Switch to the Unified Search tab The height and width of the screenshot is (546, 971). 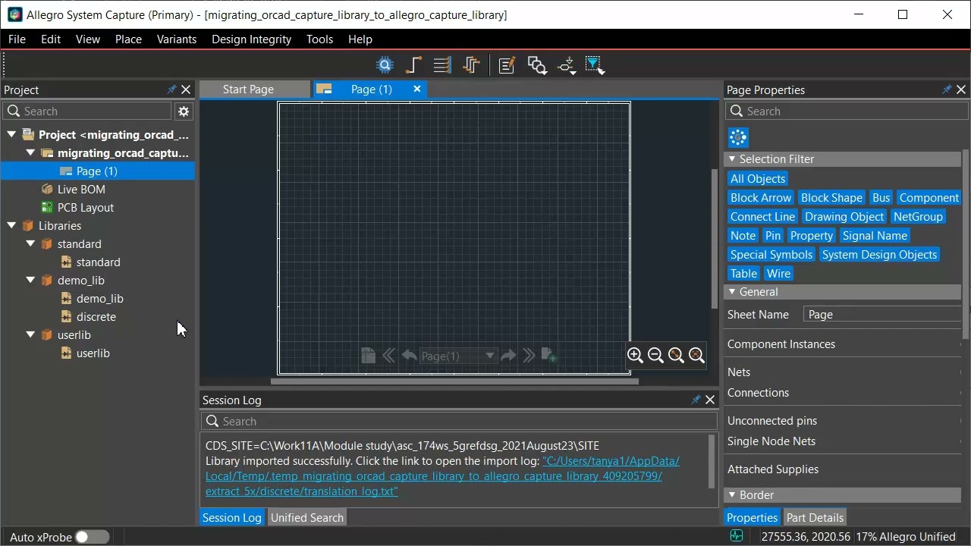[x=307, y=518]
